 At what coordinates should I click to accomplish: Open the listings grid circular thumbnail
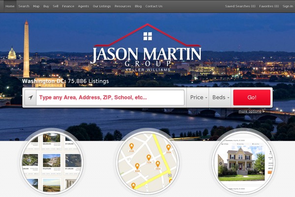52,163
